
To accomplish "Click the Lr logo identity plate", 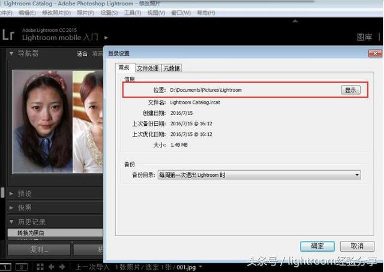I will pyautogui.click(x=8, y=35).
